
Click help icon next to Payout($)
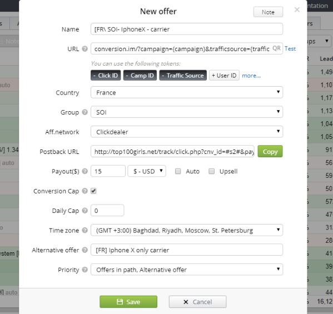pyautogui.click(x=85, y=171)
